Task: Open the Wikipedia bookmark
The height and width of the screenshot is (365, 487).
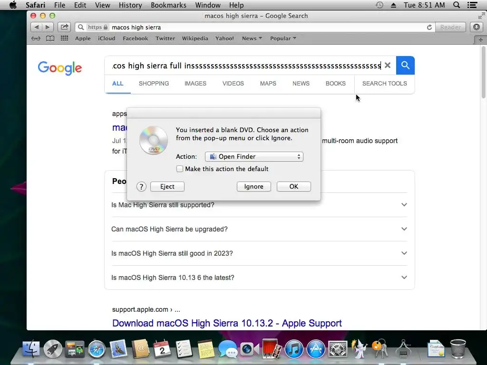Action: pyautogui.click(x=195, y=38)
